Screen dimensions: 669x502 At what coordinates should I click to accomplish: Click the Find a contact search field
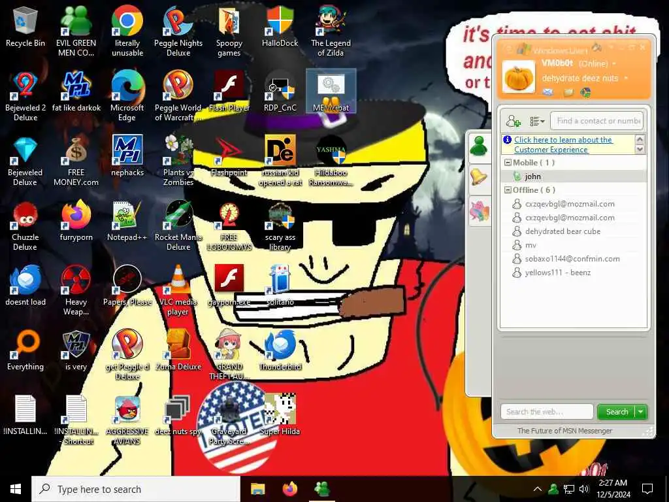tap(596, 121)
